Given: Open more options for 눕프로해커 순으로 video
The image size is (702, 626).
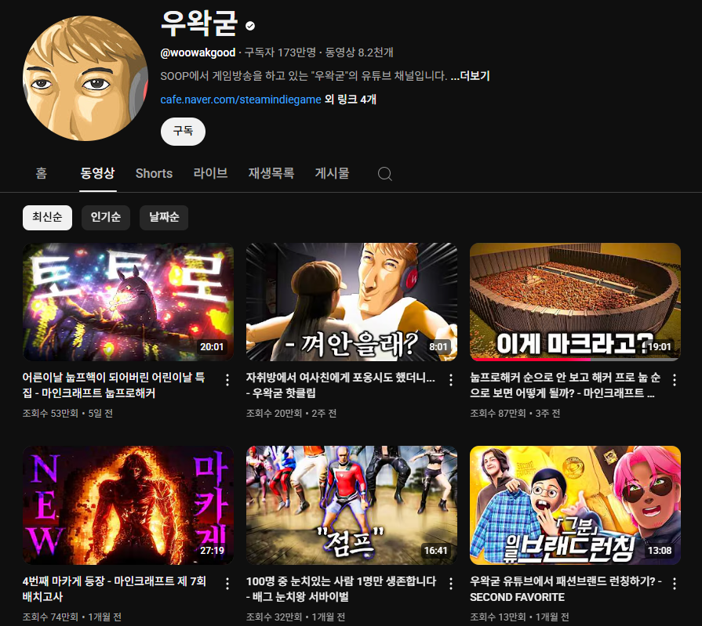Looking at the screenshot, I should tap(675, 380).
